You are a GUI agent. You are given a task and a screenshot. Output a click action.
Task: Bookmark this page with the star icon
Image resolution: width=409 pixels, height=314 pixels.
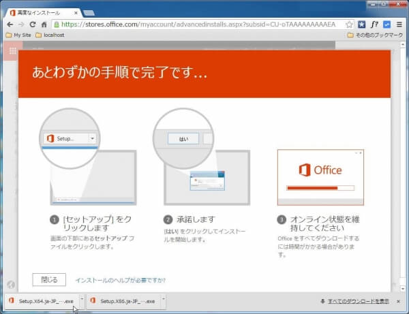(349, 25)
